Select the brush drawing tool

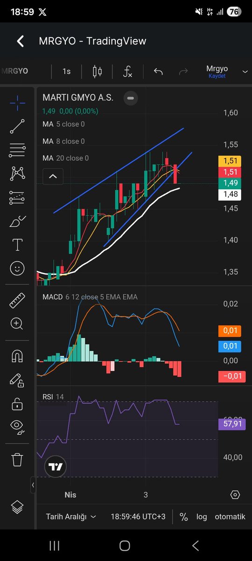[x=17, y=221]
